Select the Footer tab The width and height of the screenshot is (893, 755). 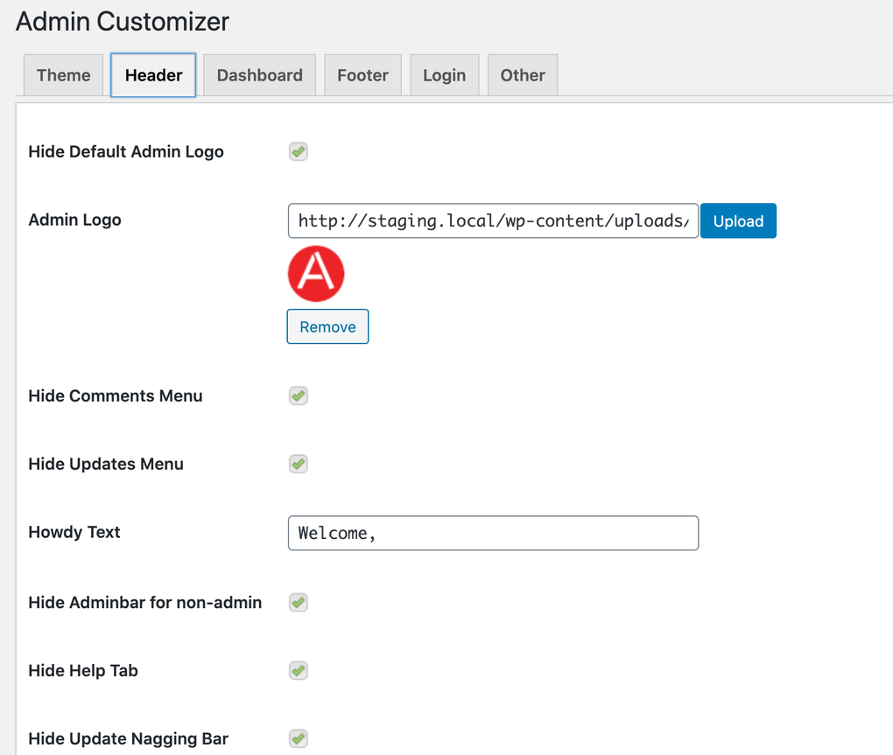(362, 75)
